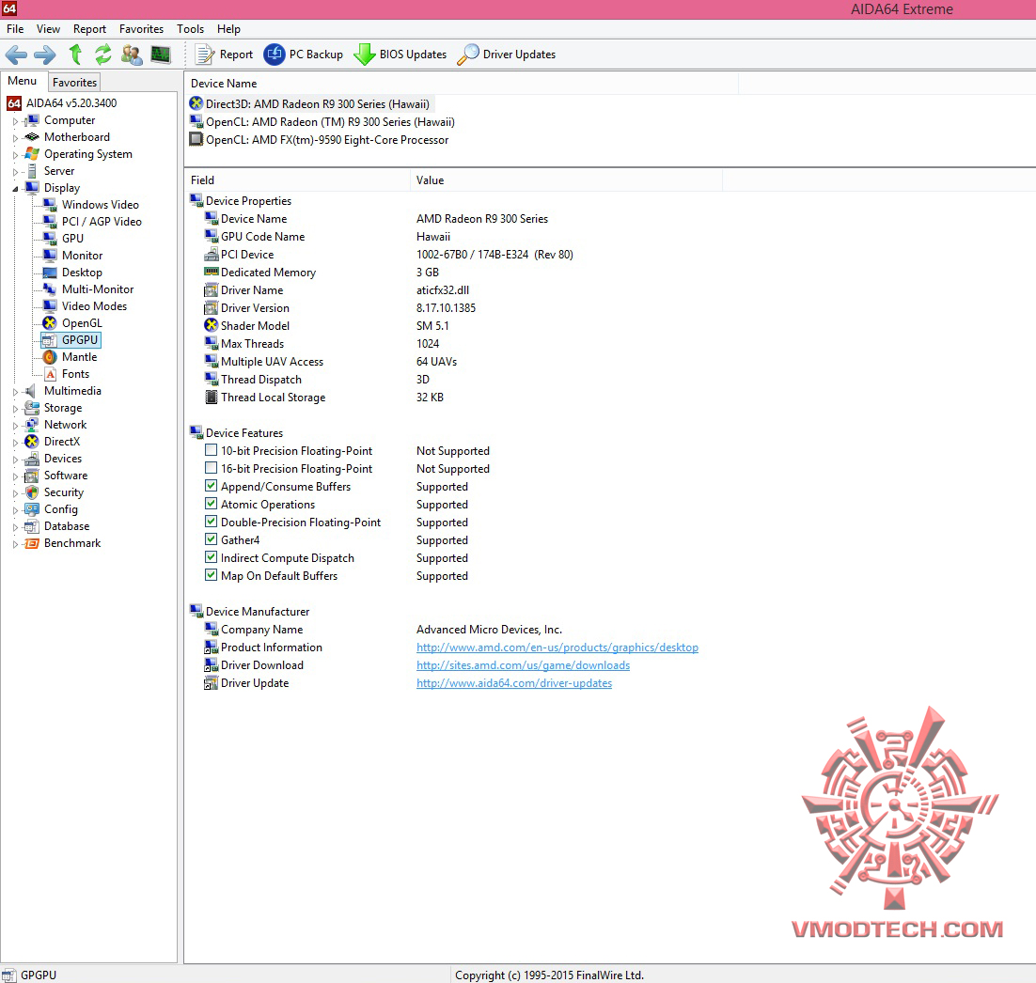The height and width of the screenshot is (983, 1036).
Task: Select Direct3D AMD Radeon R9 300 device
Action: point(317,103)
